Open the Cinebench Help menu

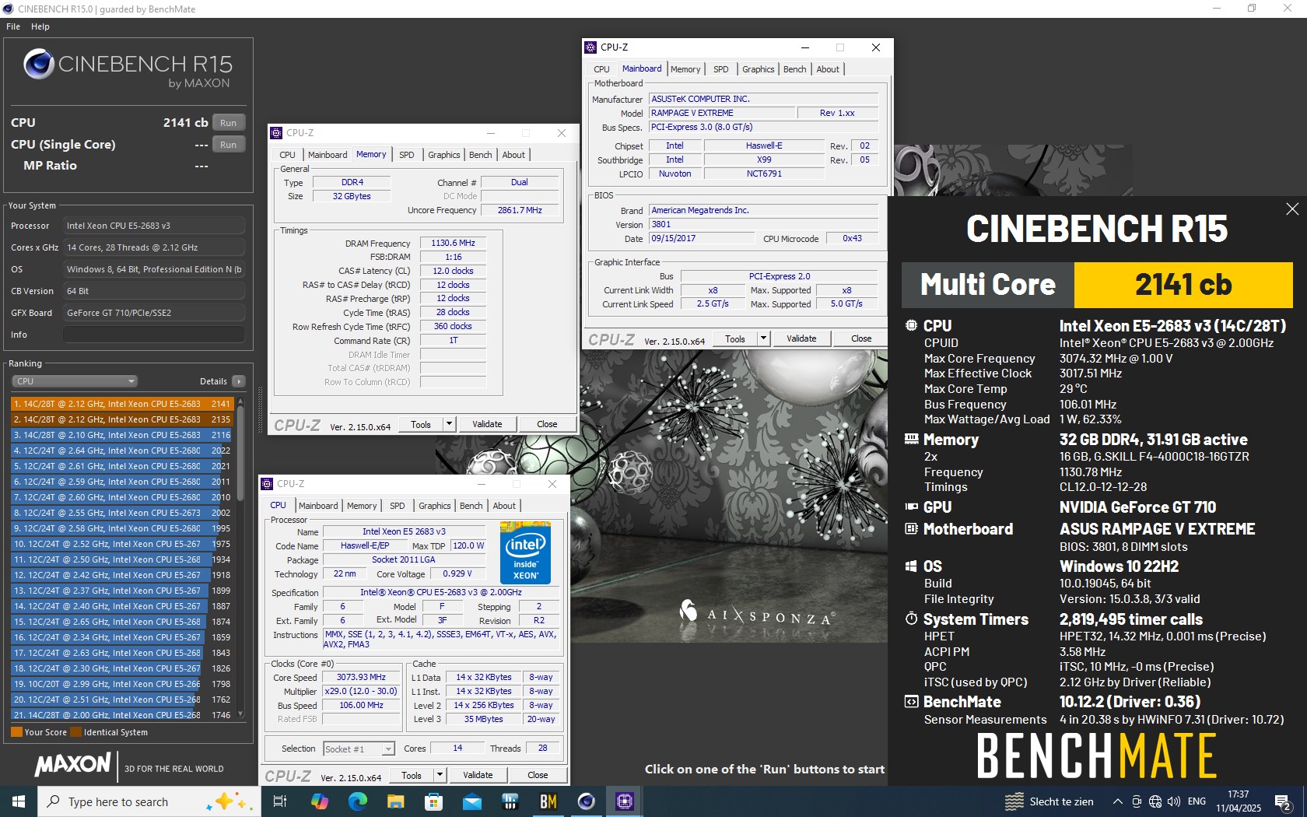(x=40, y=26)
